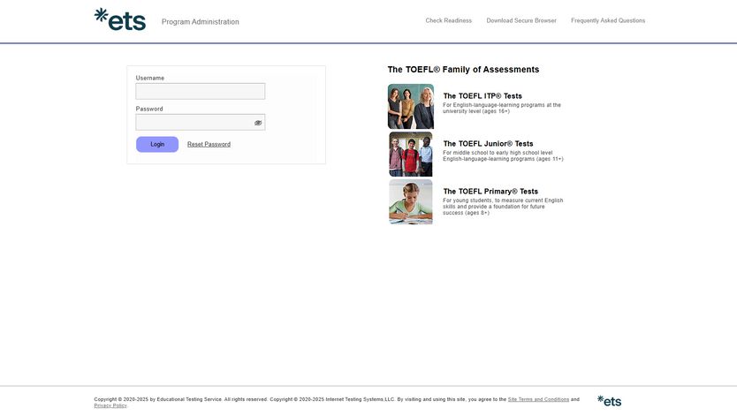Open the Privacy Policy footer link

(110, 405)
